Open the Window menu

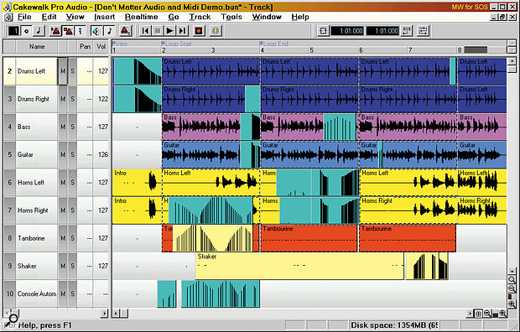click(267, 17)
